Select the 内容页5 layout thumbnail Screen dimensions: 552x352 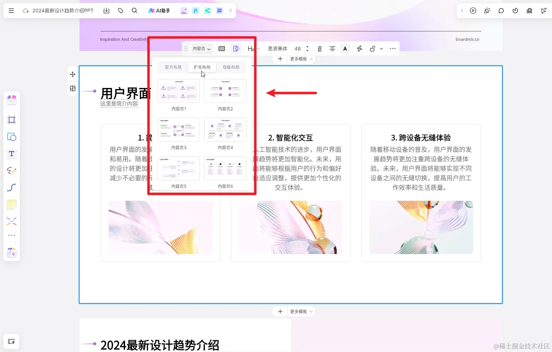(179, 168)
